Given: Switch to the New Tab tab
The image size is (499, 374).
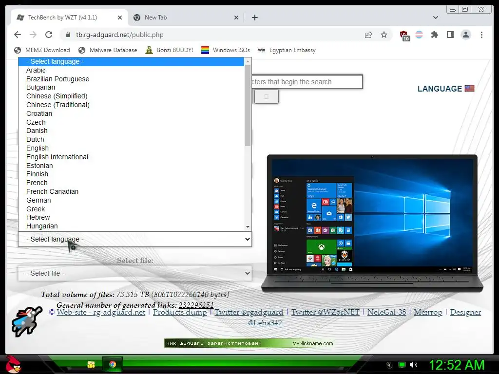Looking at the screenshot, I should click(x=186, y=18).
